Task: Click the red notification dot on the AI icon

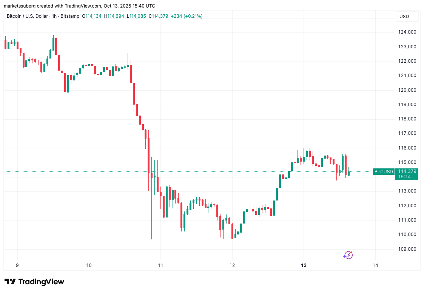Action: click(350, 251)
